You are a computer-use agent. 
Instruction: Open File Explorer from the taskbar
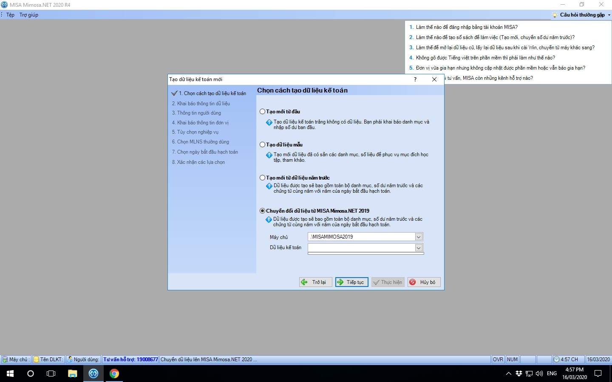coord(73,374)
